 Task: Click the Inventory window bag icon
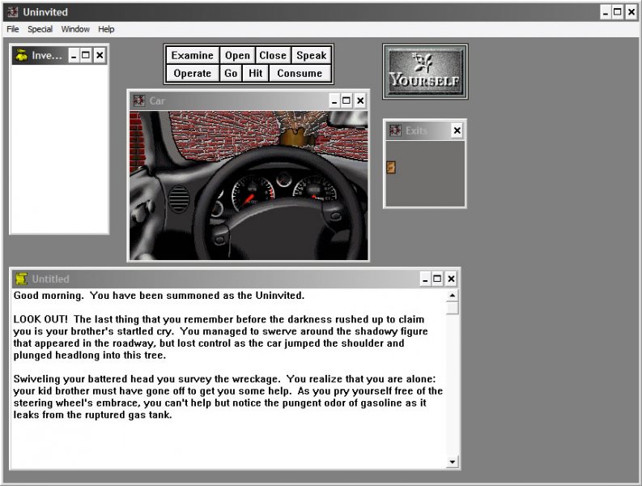click(x=21, y=55)
